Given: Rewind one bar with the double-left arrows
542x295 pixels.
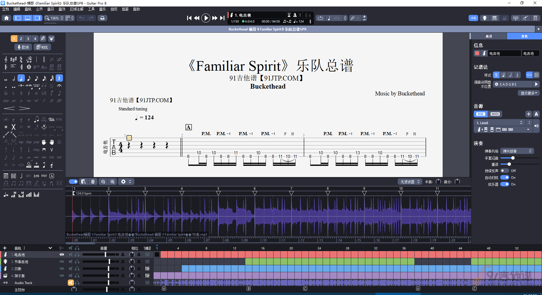Looking at the screenshot, I should (x=197, y=18).
